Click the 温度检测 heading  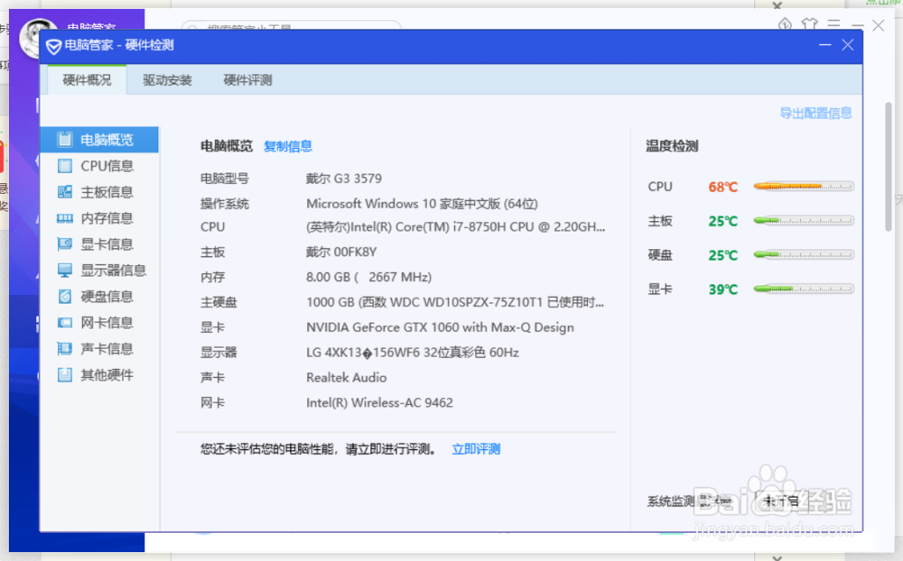point(672,146)
